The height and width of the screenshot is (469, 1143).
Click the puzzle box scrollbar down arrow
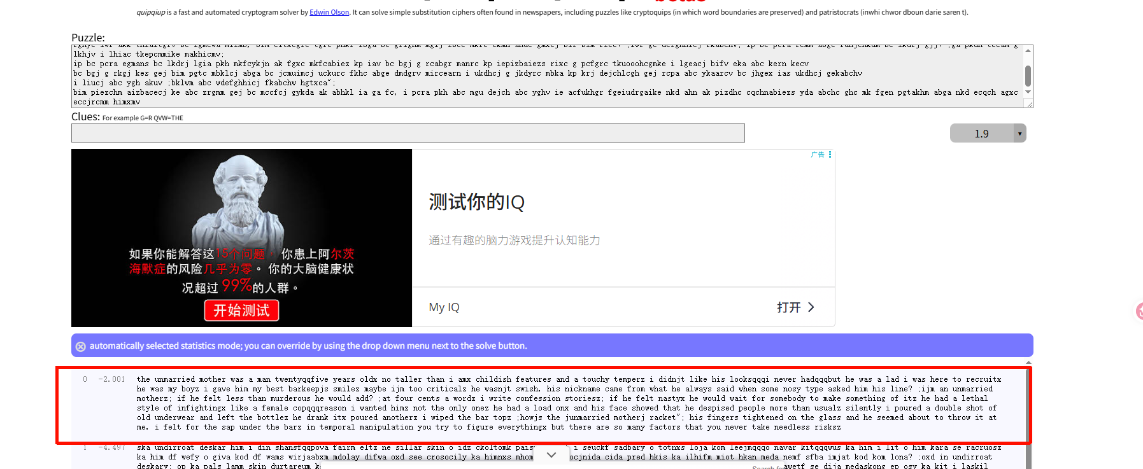tap(1028, 92)
